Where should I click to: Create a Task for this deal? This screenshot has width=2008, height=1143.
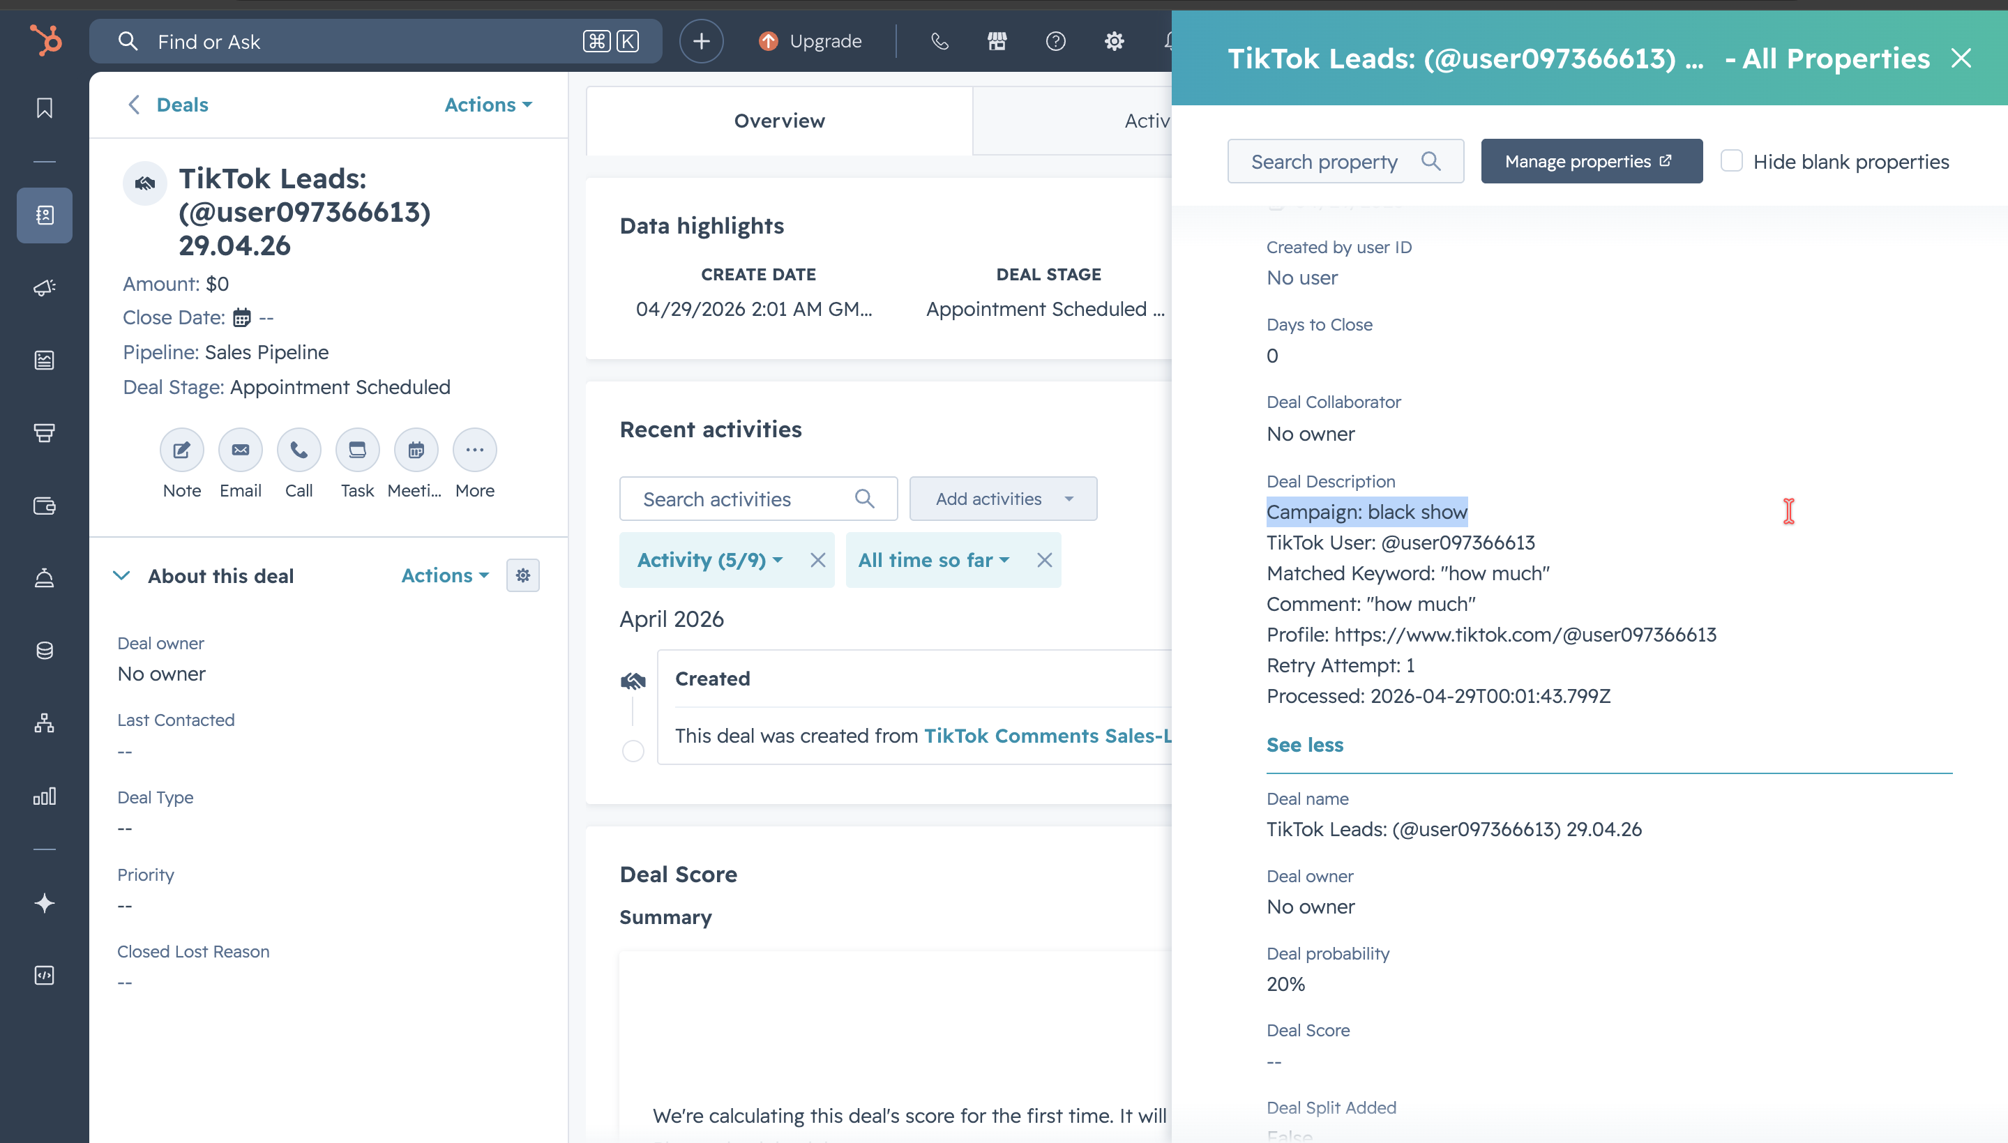point(357,450)
